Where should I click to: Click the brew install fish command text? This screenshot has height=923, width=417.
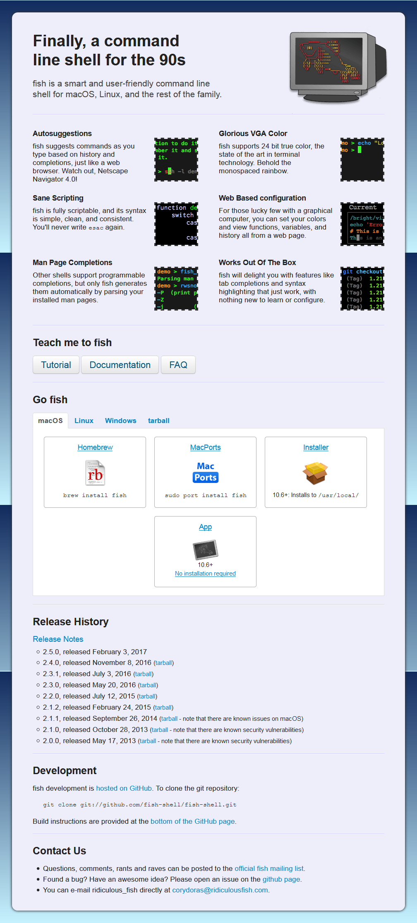click(x=95, y=495)
